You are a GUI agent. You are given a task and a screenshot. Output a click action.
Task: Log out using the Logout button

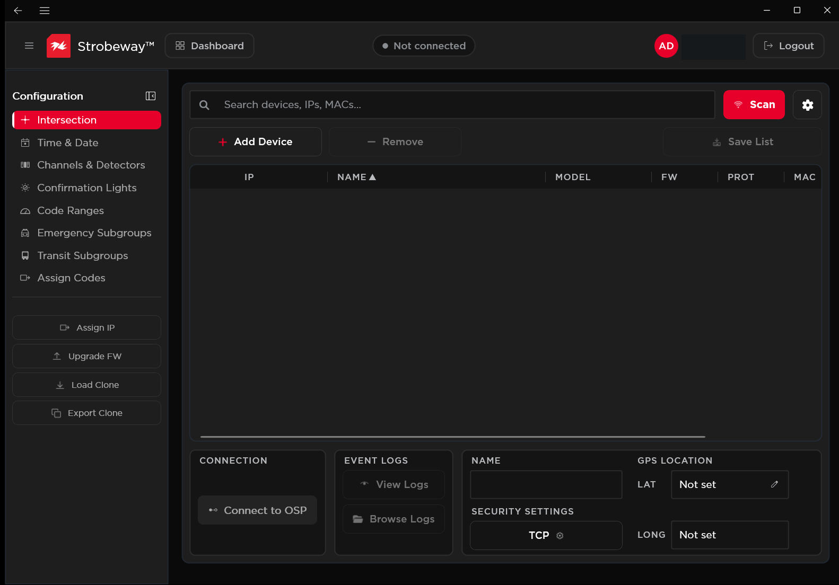(x=789, y=46)
